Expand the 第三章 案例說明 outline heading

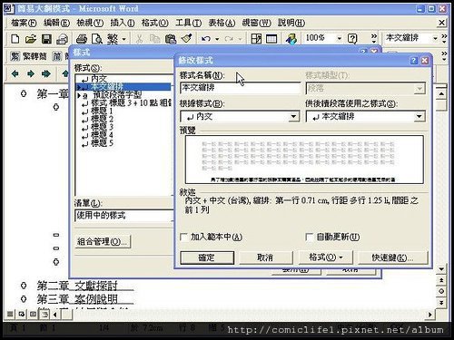(24, 299)
